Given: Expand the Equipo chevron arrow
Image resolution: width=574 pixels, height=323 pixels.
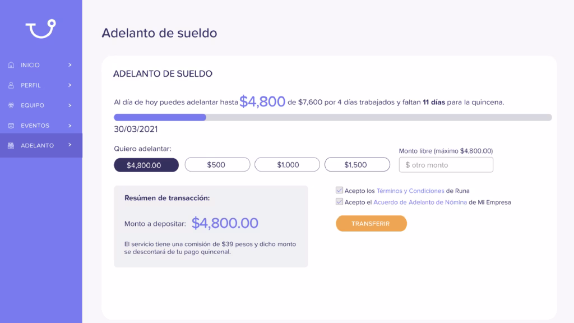Looking at the screenshot, I should pyautogui.click(x=70, y=105).
